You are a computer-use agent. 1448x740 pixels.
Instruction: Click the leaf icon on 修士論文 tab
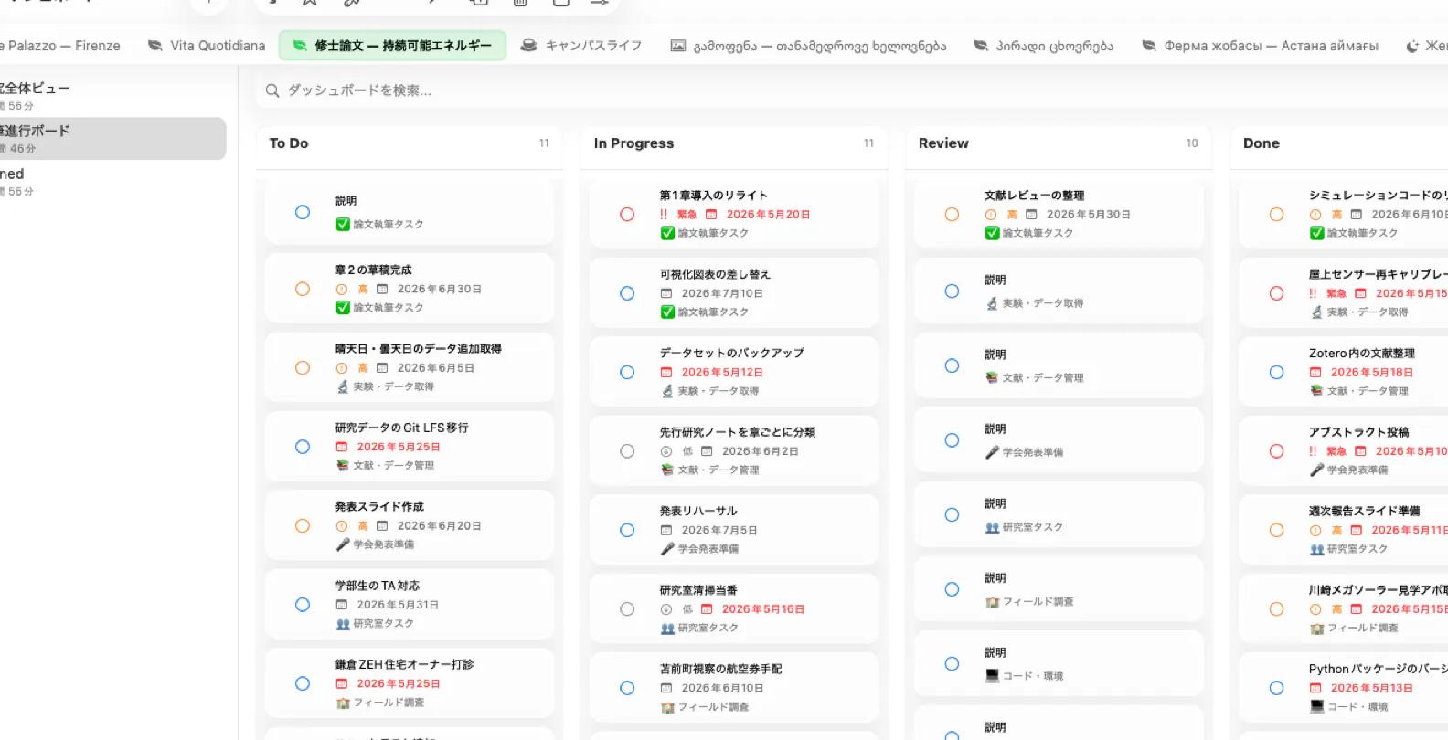299,45
